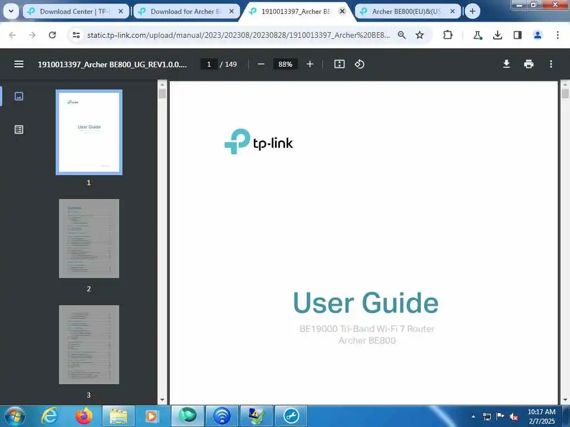570x427 pixels.
Task: Go forward in browser history
Action: (32, 35)
